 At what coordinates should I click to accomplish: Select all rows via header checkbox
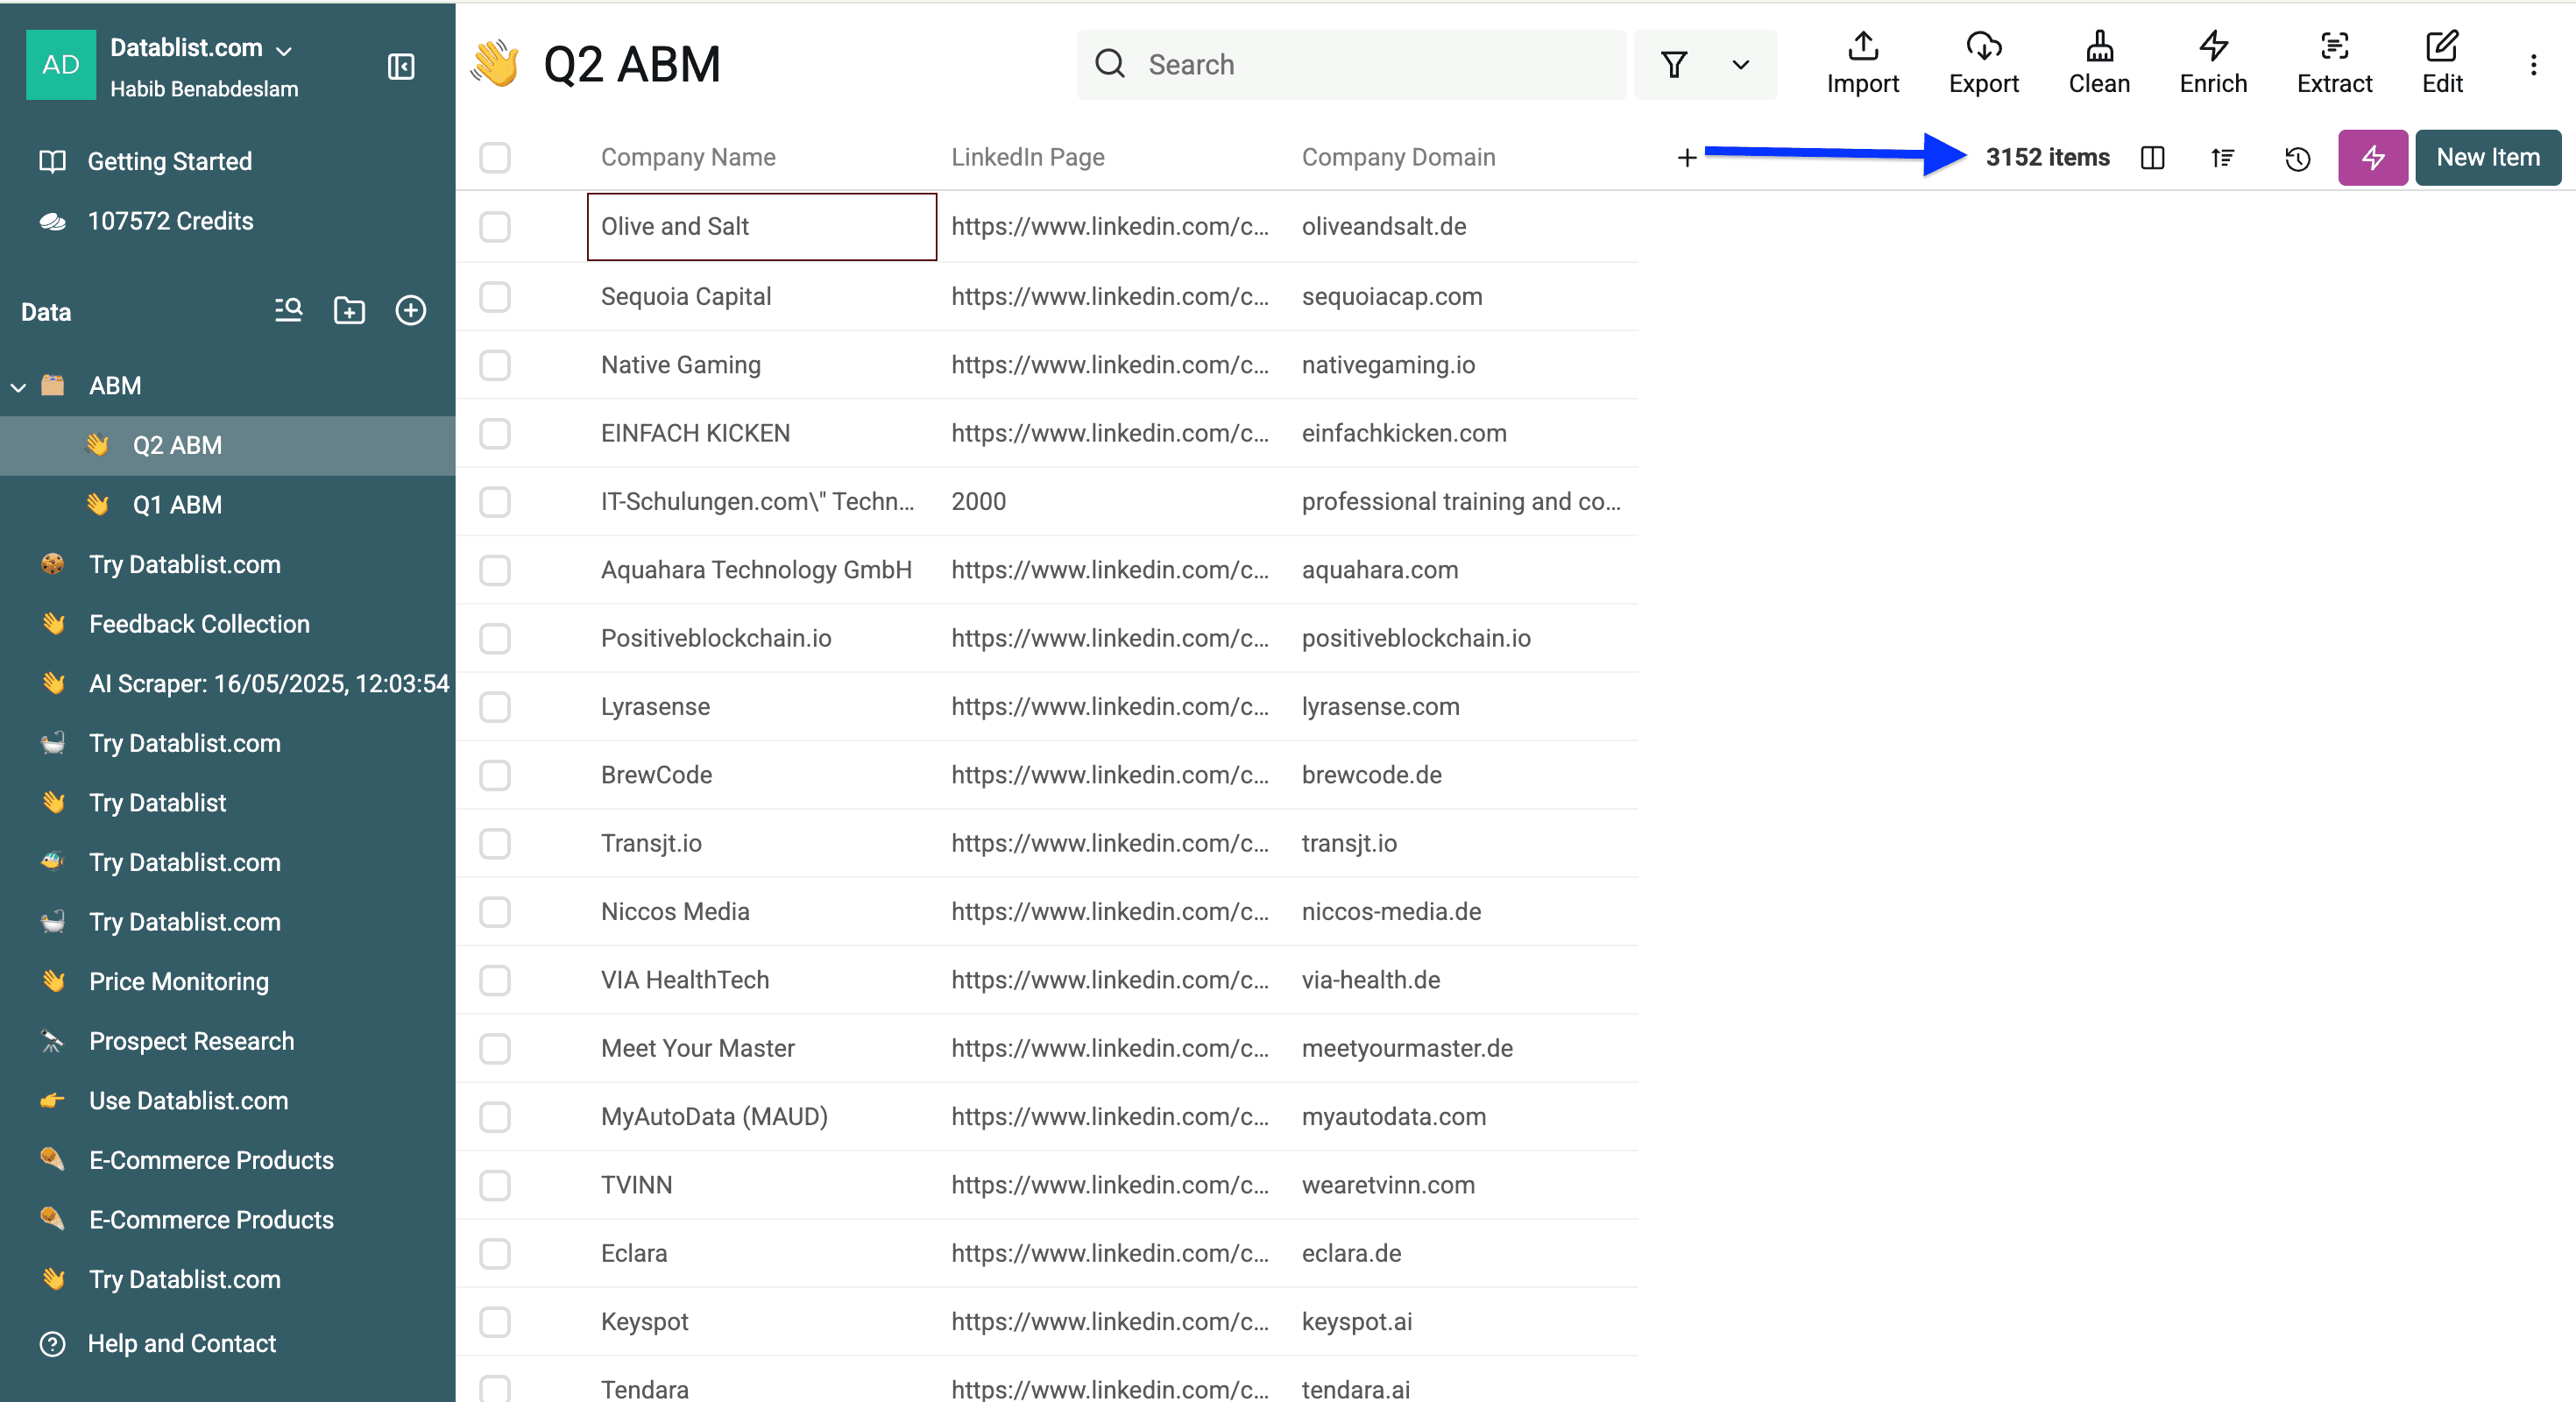[495, 157]
